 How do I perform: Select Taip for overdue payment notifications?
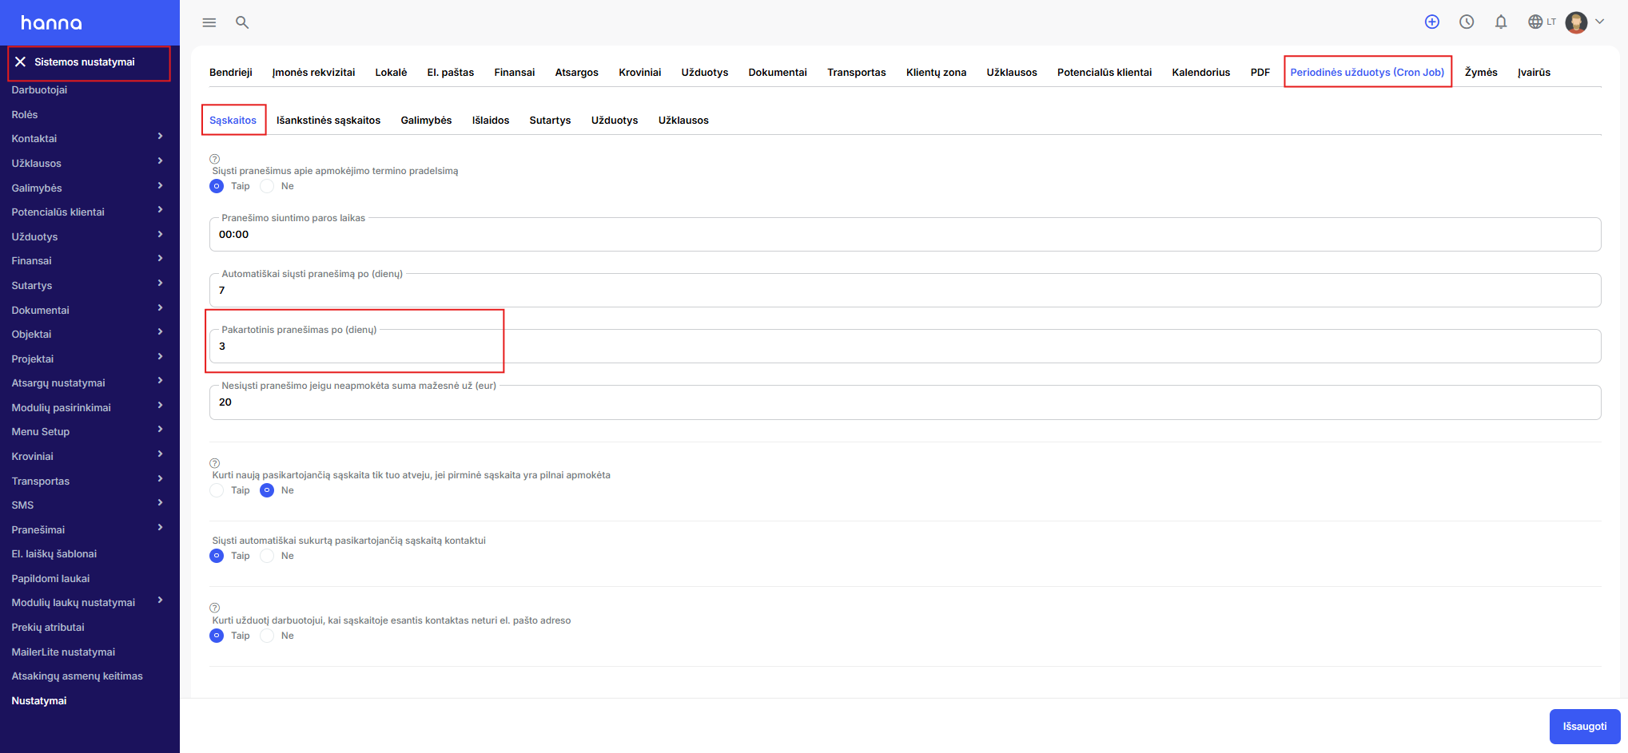[217, 186]
